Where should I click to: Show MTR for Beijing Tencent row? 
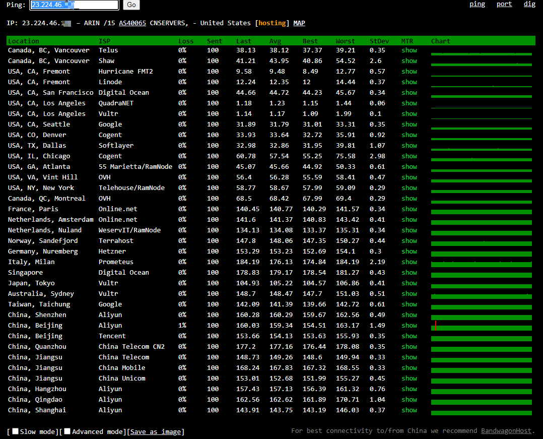(409, 336)
